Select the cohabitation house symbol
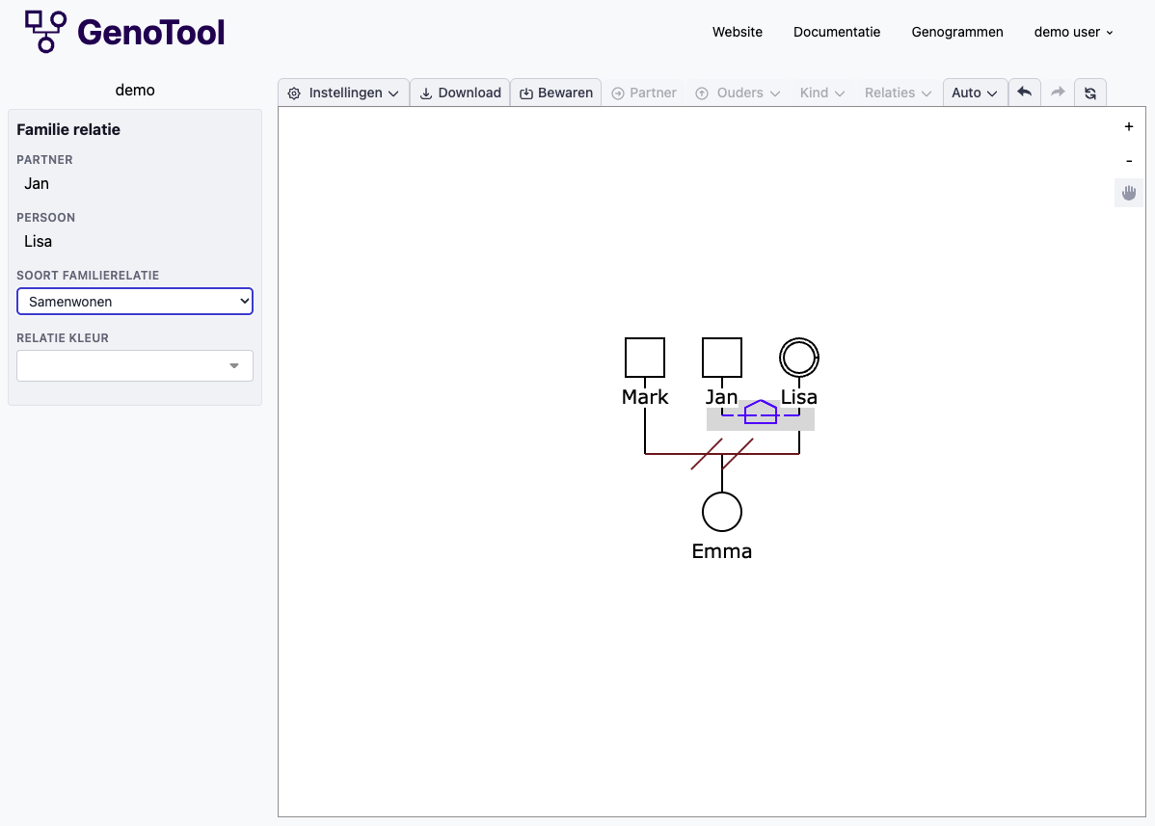This screenshot has width=1155, height=826. pos(761,412)
